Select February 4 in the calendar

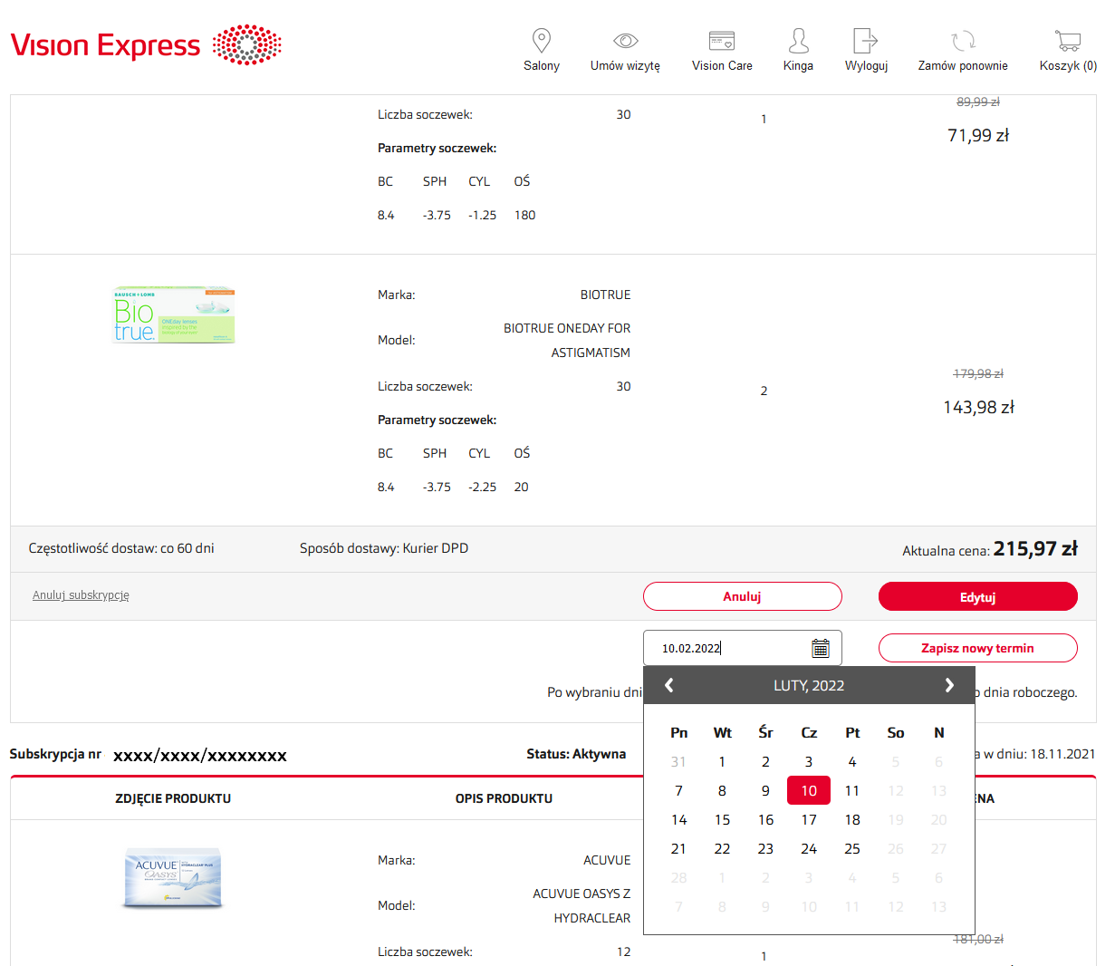[852, 762]
